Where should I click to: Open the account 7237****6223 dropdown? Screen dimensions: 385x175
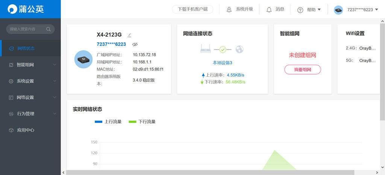(x=363, y=10)
